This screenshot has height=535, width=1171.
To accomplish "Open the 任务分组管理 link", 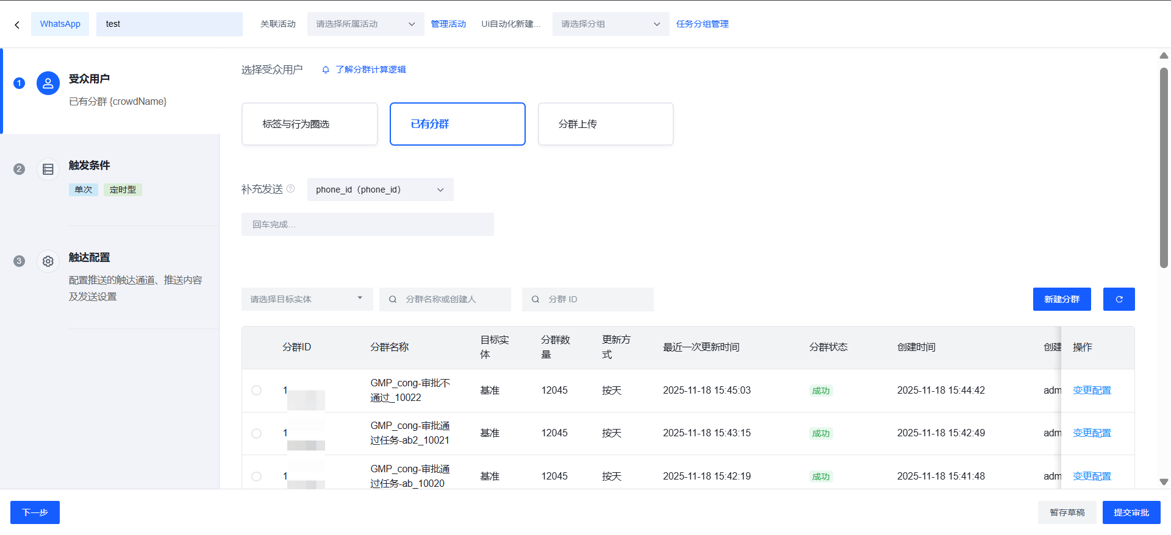I will point(702,24).
